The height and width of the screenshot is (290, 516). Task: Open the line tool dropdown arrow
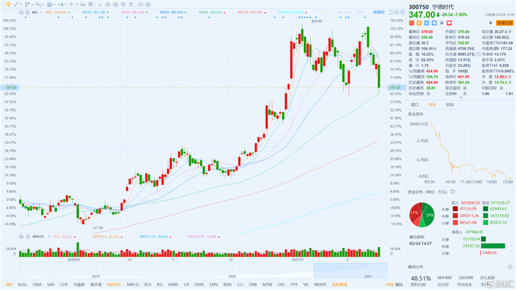click(x=21, y=4)
